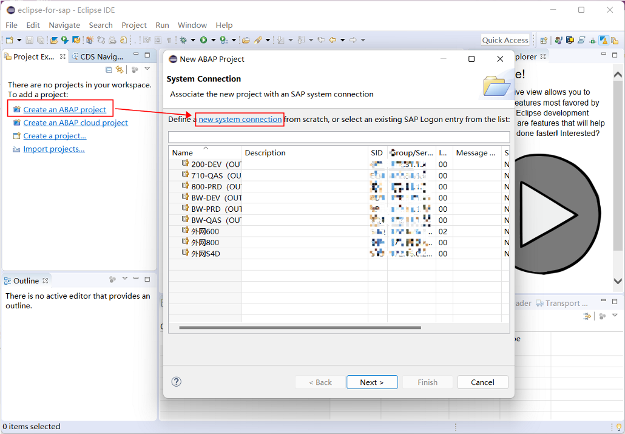Click the row icon beside 外网S4D
This screenshot has height=434, width=625.
[184, 253]
